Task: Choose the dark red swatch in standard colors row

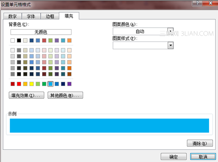Action: (13, 84)
